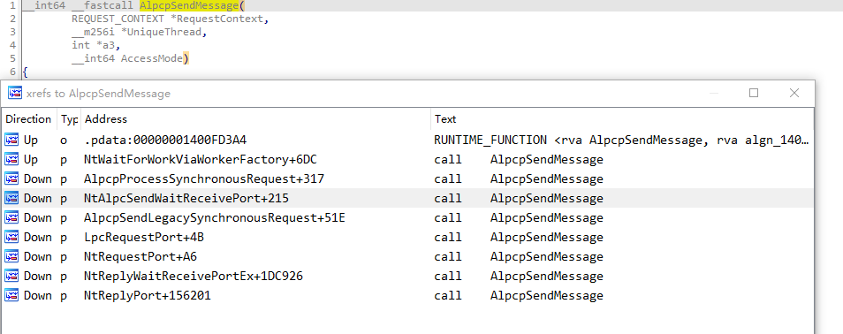Sort xrefs by the Direction column header

pyautogui.click(x=29, y=119)
